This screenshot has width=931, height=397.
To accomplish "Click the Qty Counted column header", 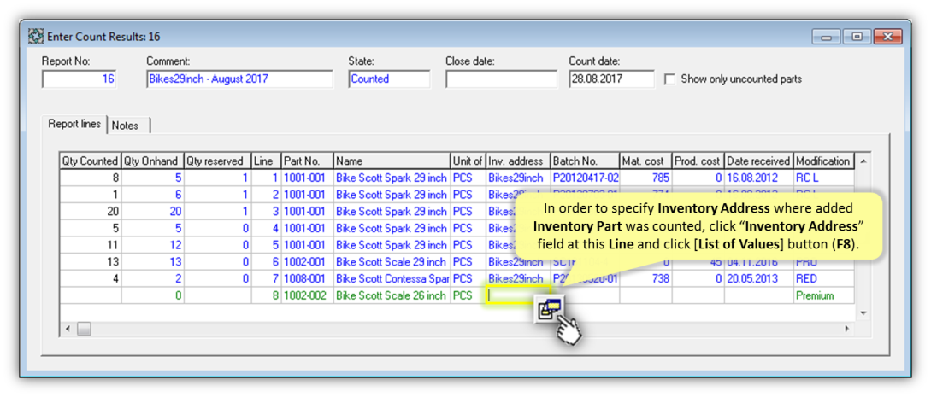I will point(90,161).
